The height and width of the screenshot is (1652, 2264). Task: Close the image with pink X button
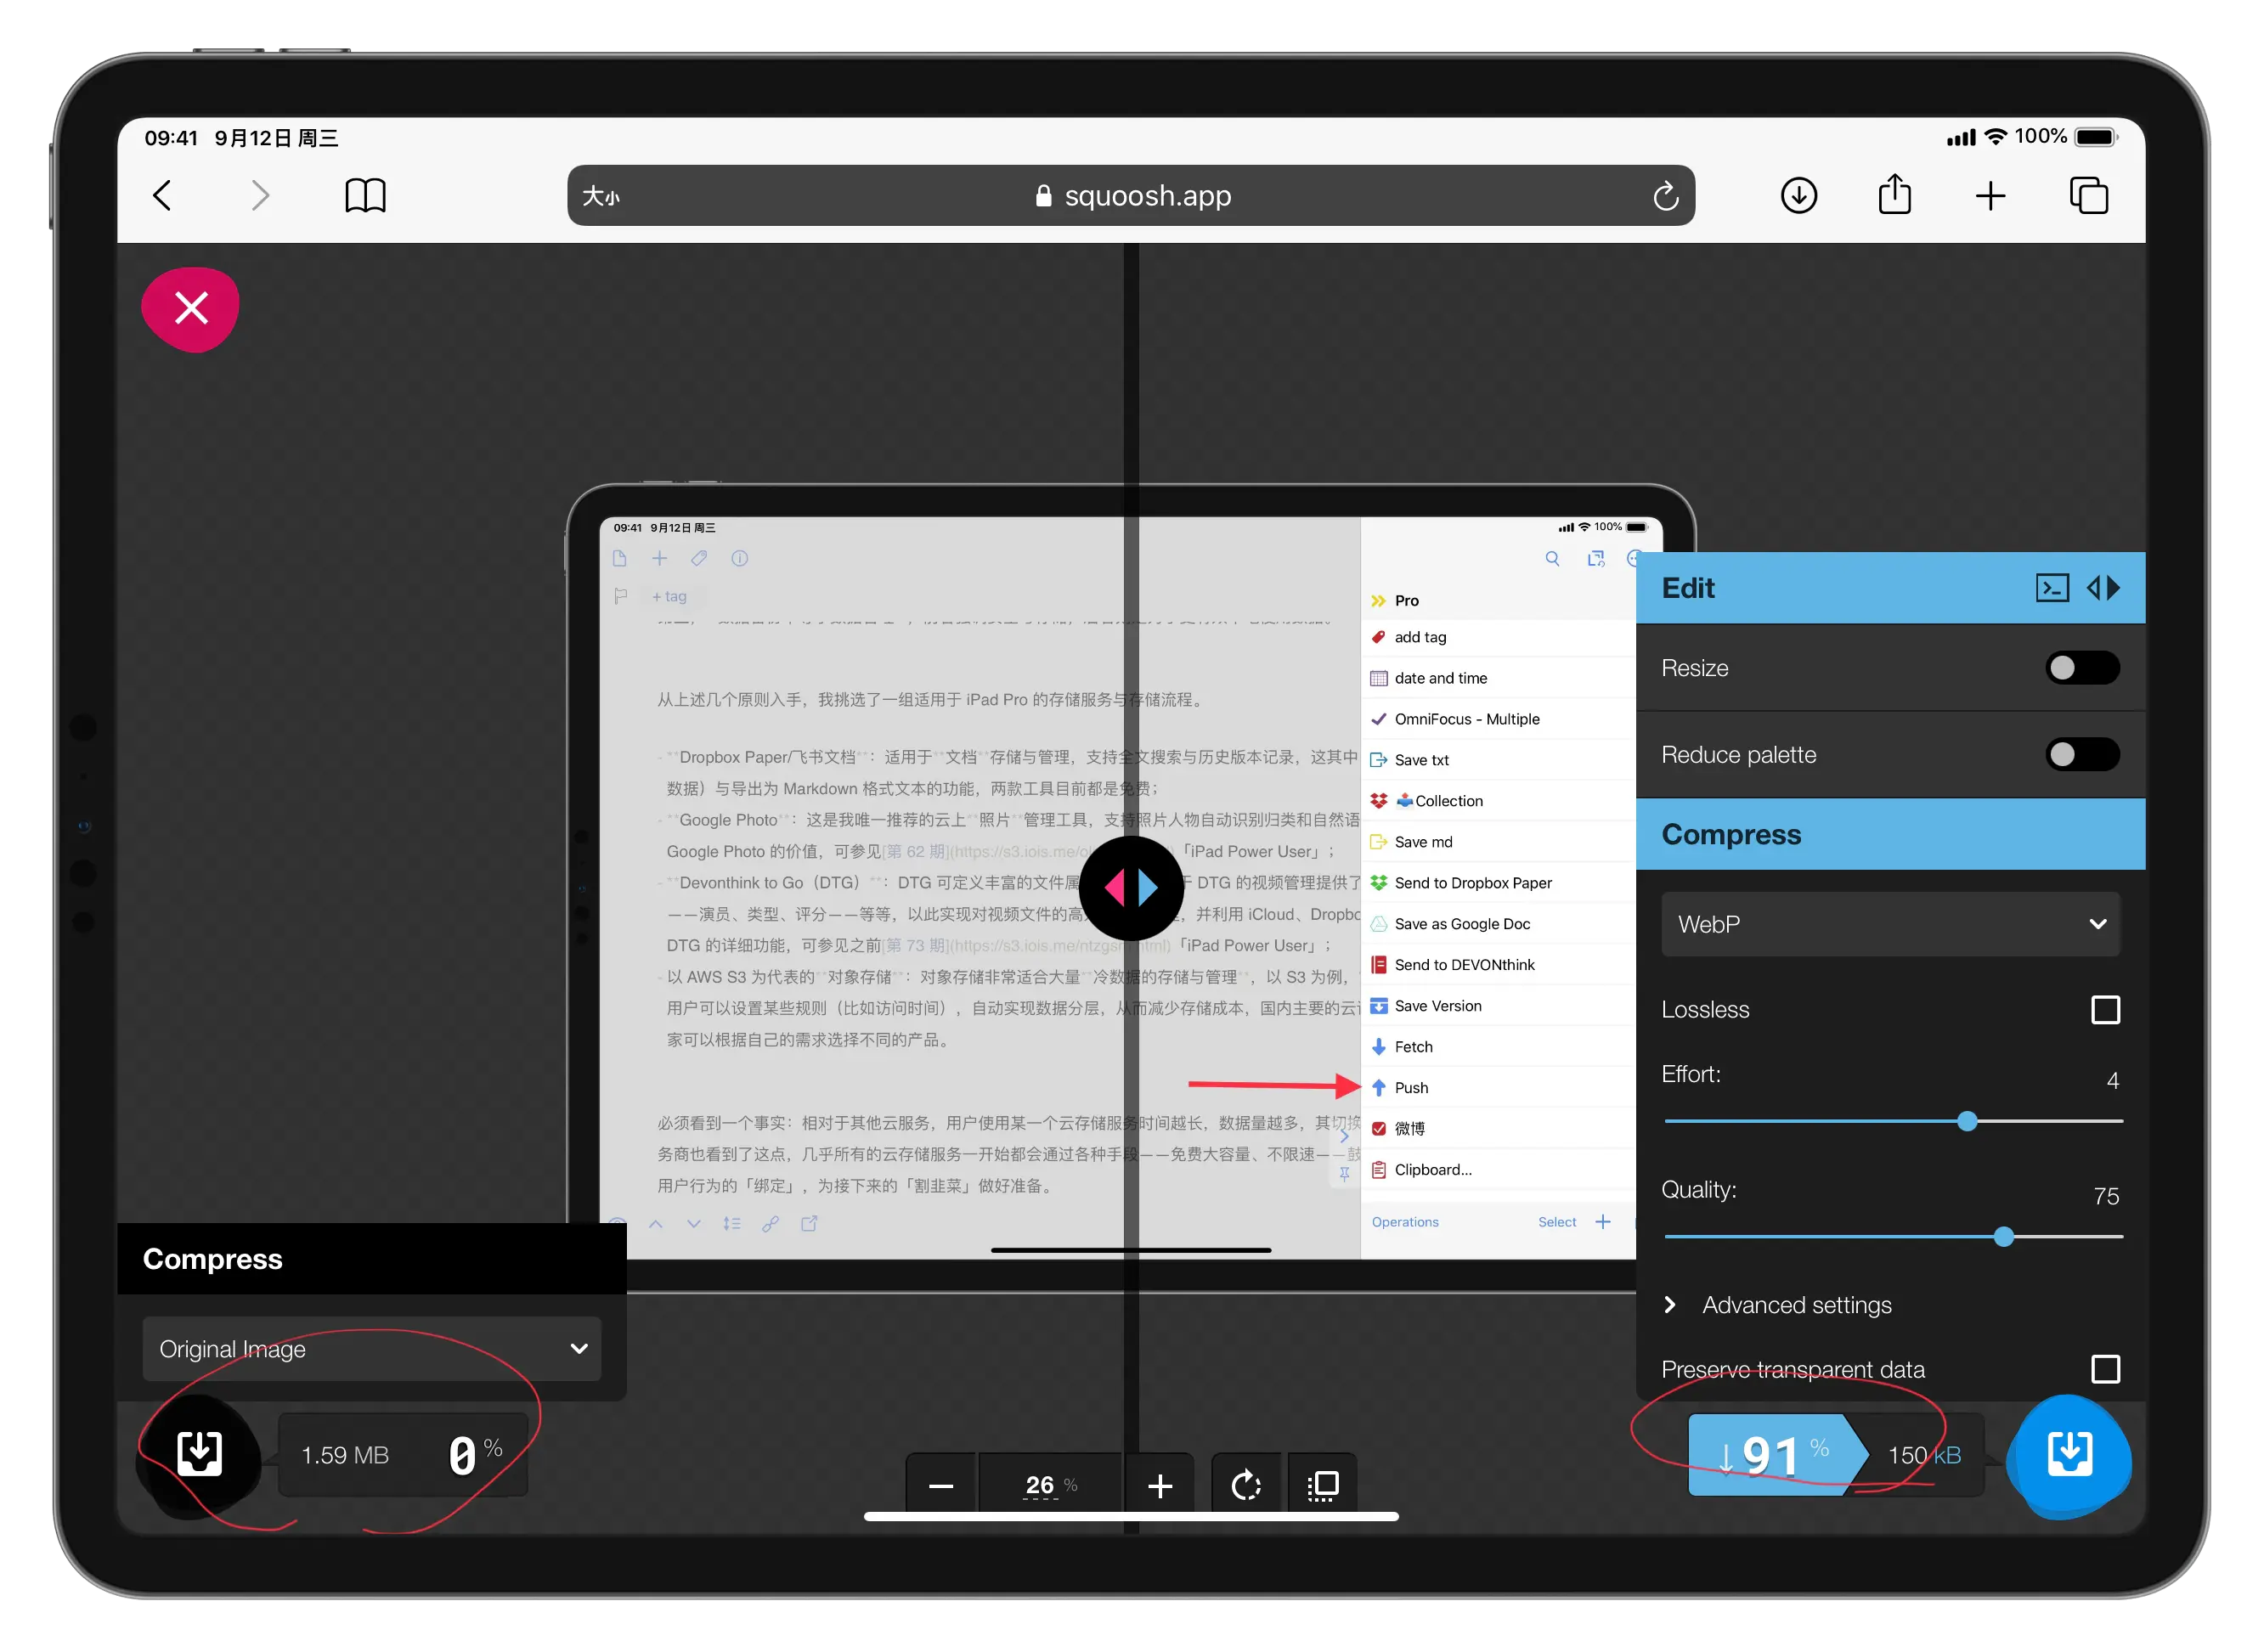point(191,309)
